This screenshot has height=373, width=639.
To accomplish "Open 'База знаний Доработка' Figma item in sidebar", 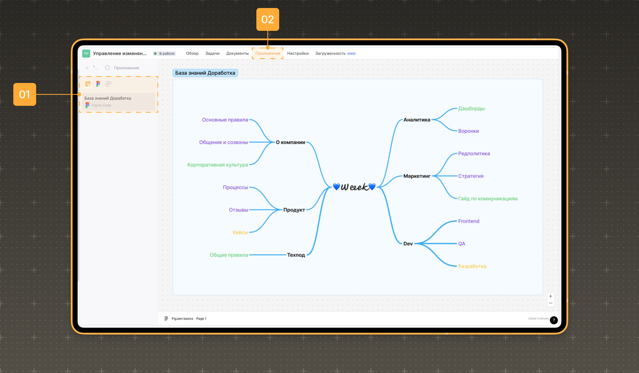I will 119,102.
